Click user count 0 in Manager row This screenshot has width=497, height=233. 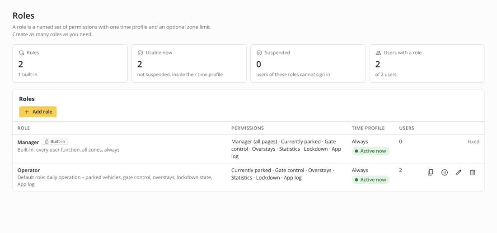point(401,142)
